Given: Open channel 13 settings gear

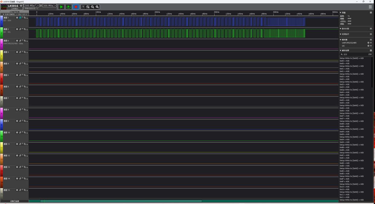Looking at the screenshot, I should 17,167.
